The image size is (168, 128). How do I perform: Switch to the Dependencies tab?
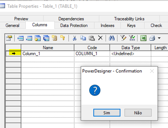pos(71,19)
